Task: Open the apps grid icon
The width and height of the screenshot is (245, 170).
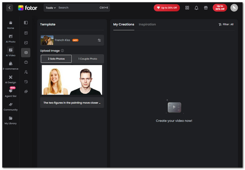Action: [187, 8]
